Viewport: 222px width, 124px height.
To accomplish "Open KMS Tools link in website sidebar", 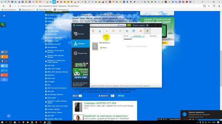I will point(51,65).
